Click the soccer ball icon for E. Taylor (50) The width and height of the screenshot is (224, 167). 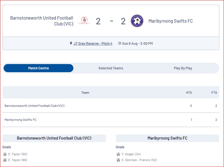coord(5,154)
